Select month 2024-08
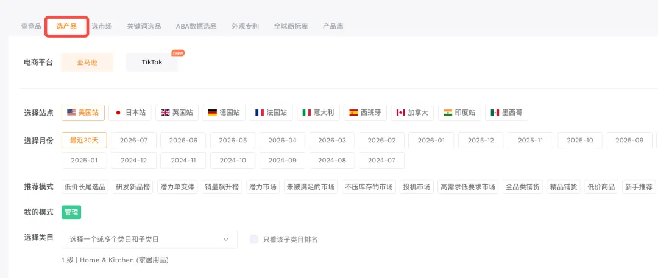Image resolution: width=658 pixels, height=278 pixels. click(x=332, y=160)
